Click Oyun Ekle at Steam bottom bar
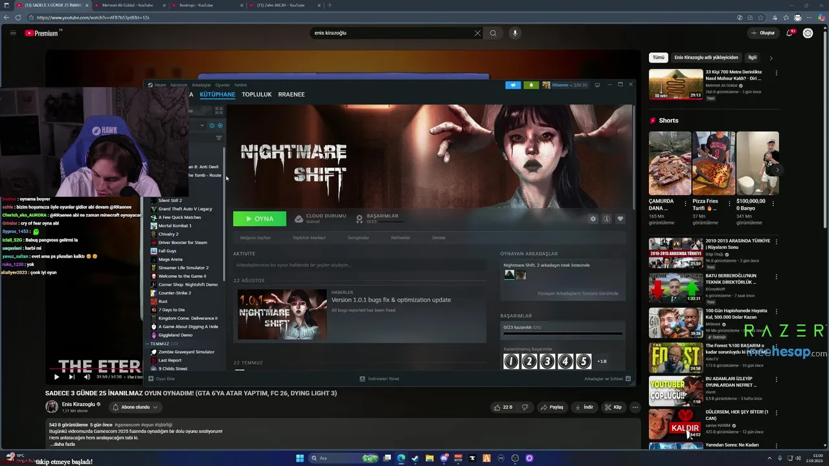This screenshot has height=466, width=829. tap(162, 379)
